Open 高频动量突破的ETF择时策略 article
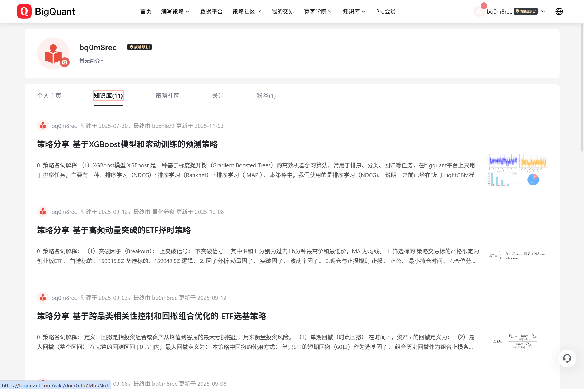 (x=114, y=230)
